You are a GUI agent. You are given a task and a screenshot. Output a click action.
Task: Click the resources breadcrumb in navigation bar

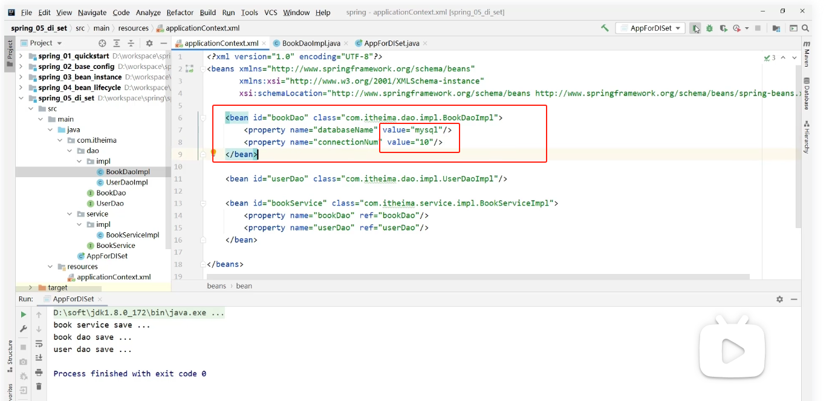pyautogui.click(x=133, y=28)
